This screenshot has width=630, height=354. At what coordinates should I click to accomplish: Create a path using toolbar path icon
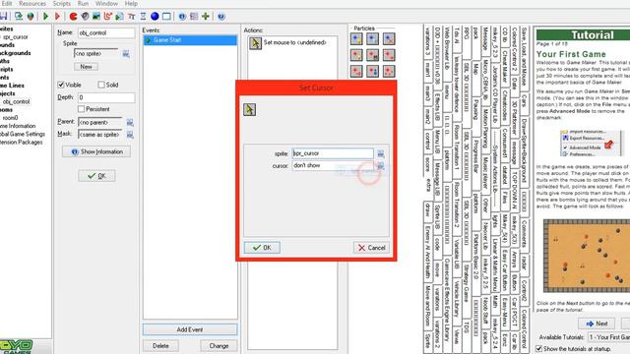[x=107, y=16]
